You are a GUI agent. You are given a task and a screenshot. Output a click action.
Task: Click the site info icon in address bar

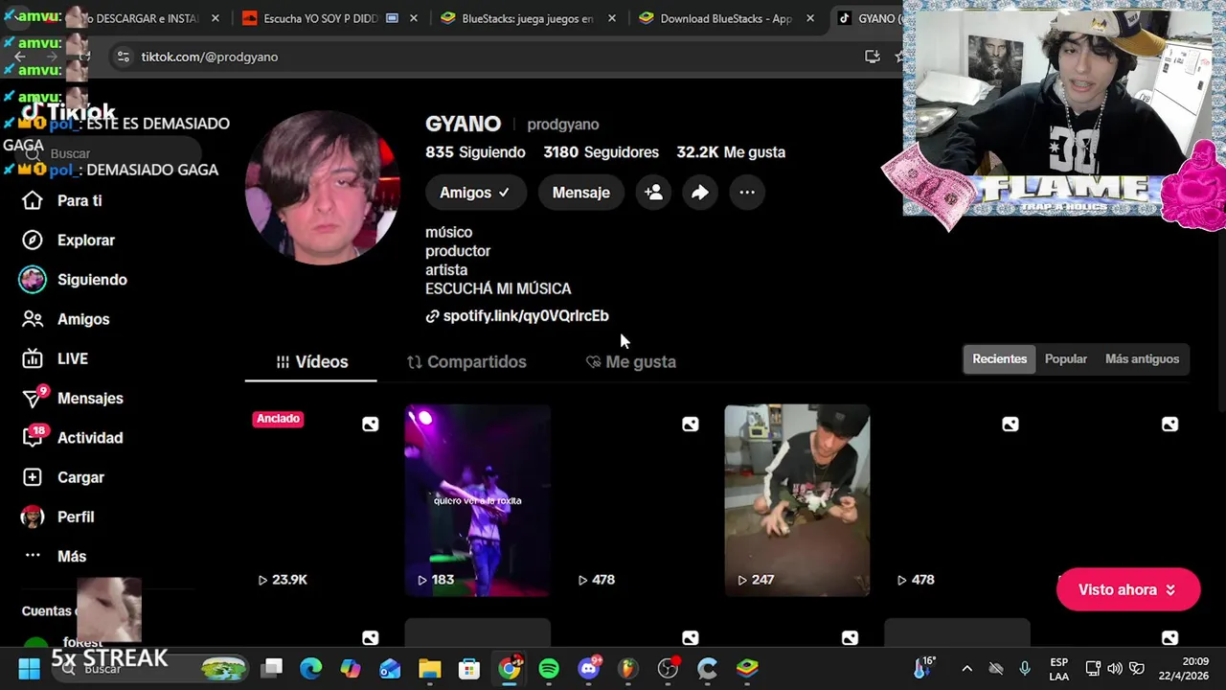pyautogui.click(x=123, y=57)
